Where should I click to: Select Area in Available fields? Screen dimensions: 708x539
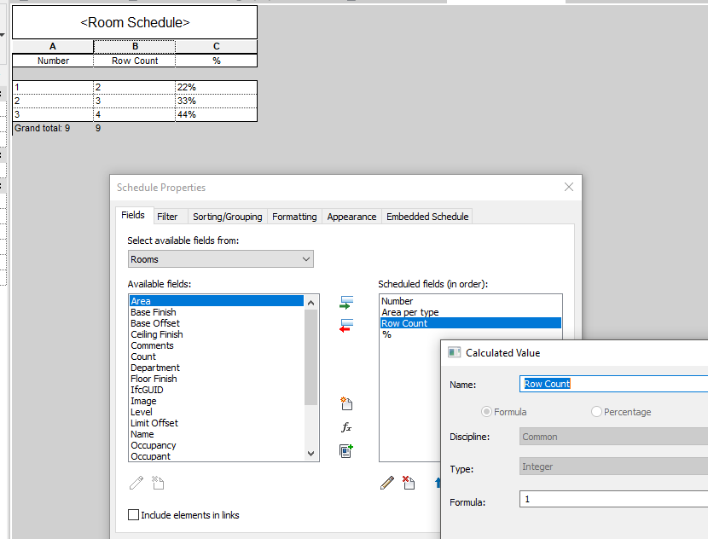217,301
